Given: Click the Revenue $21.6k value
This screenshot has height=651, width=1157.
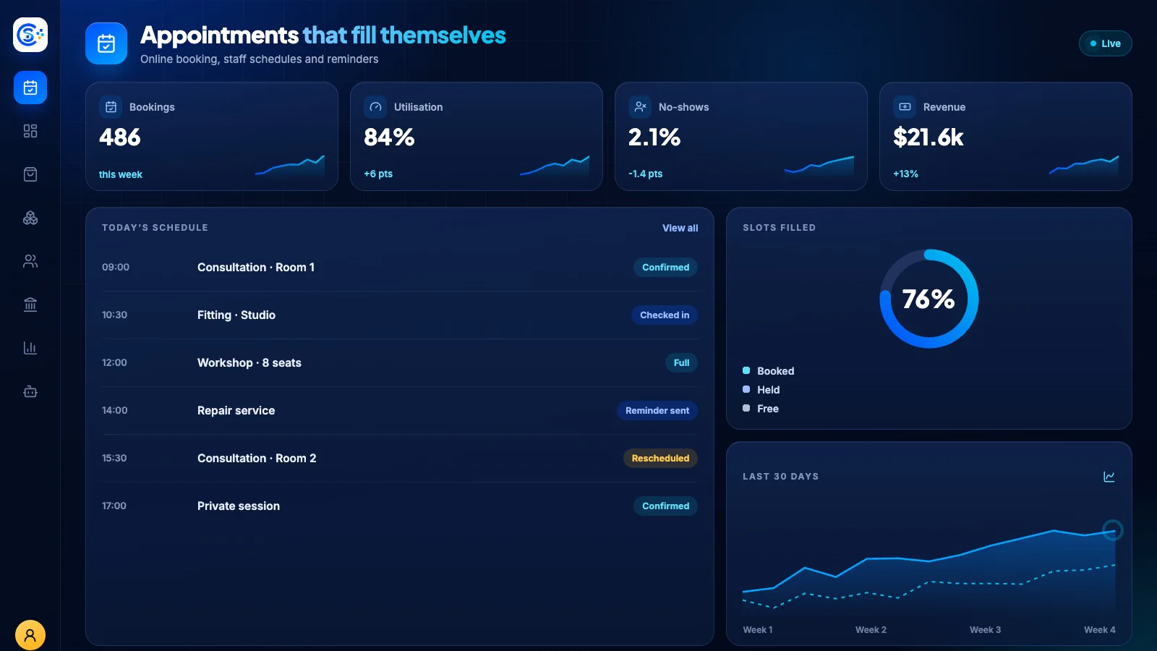Looking at the screenshot, I should [x=928, y=137].
